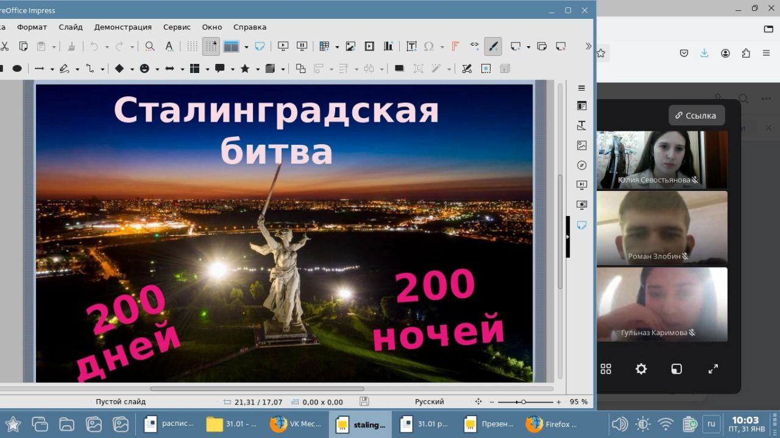Click the Clone formatting paintbrush icon
Screen dimensions: 780x438
click(71, 46)
